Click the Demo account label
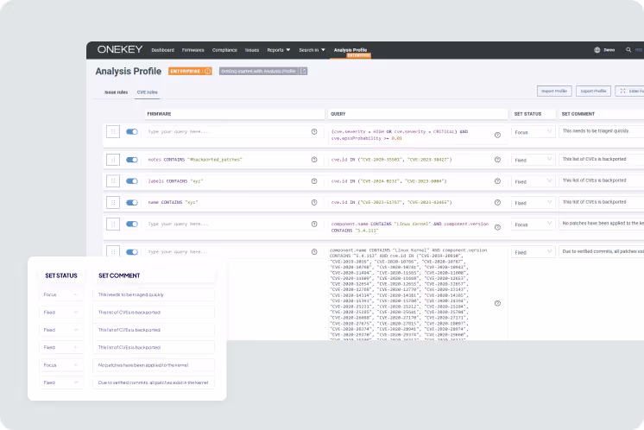The width and height of the screenshot is (644, 430). pos(609,50)
